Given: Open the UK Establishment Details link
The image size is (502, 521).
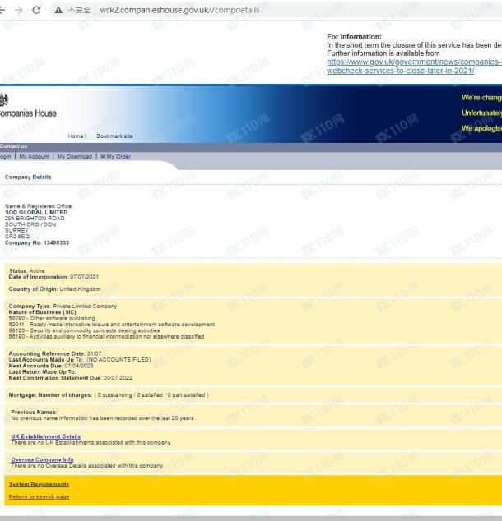Looking at the screenshot, I should point(45,436).
